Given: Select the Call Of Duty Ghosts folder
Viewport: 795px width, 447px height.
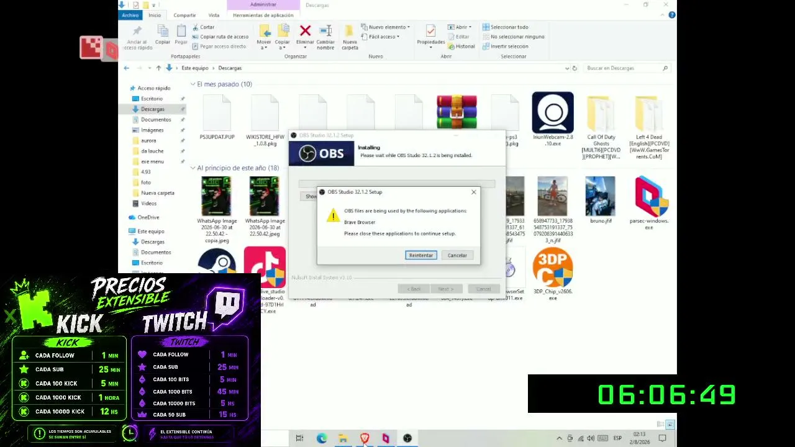Looking at the screenshot, I should (x=601, y=127).
